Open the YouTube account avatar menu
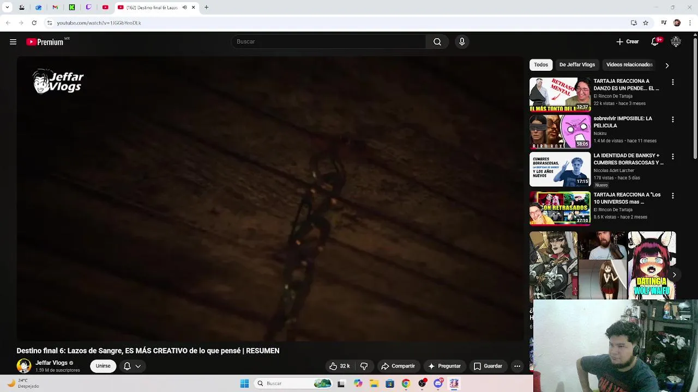This screenshot has width=698, height=392. [676, 42]
